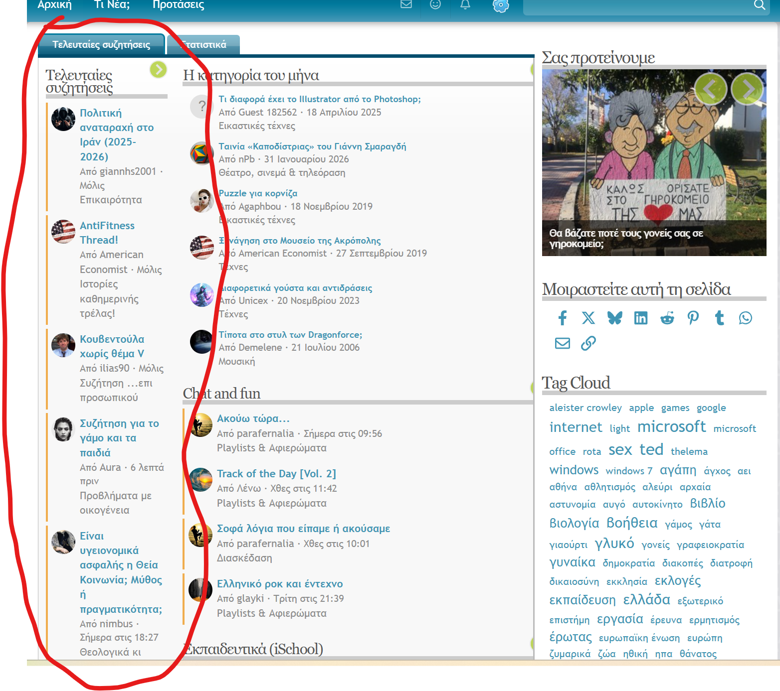Copy page link using chain icon
The height and width of the screenshot is (691, 780).
click(588, 343)
